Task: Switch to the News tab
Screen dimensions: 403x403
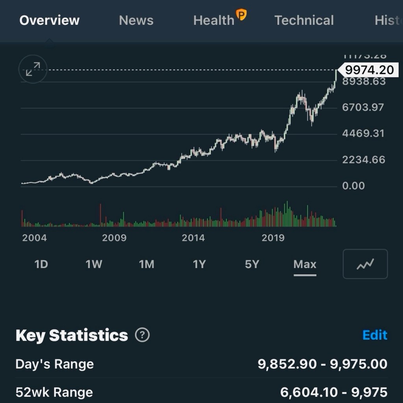Action: coord(136,20)
